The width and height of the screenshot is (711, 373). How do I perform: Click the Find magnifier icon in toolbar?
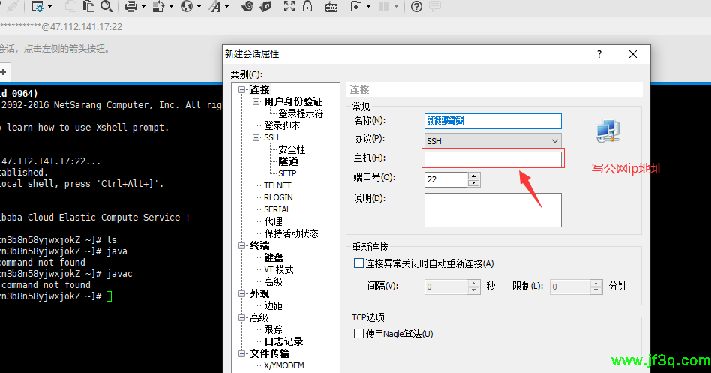click(x=106, y=7)
